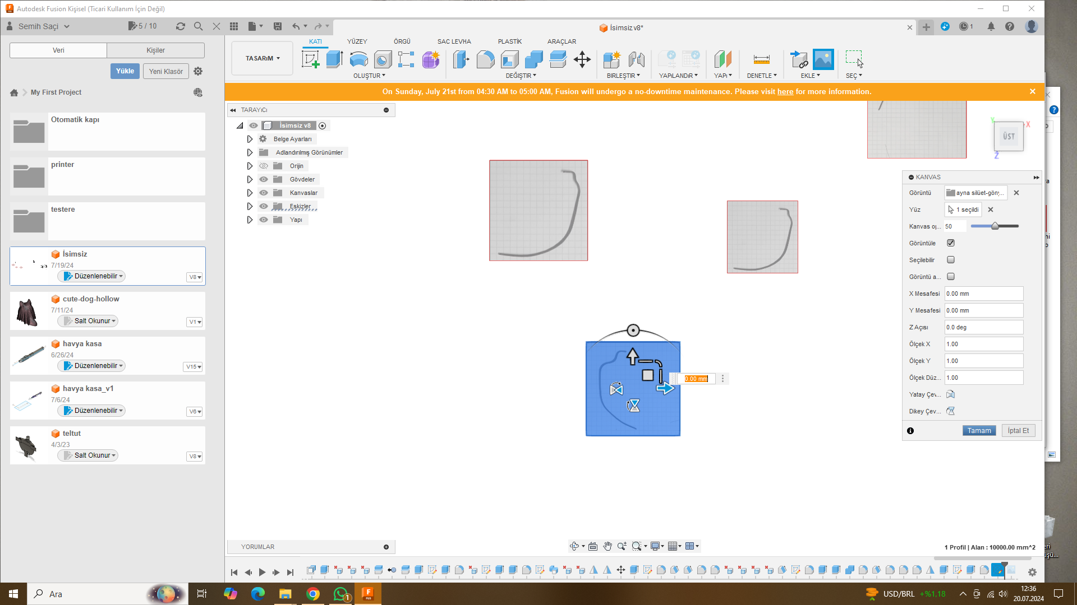Screen dimensions: 1077x605
Task: Select the Create Sketch tool
Action: (x=310, y=59)
